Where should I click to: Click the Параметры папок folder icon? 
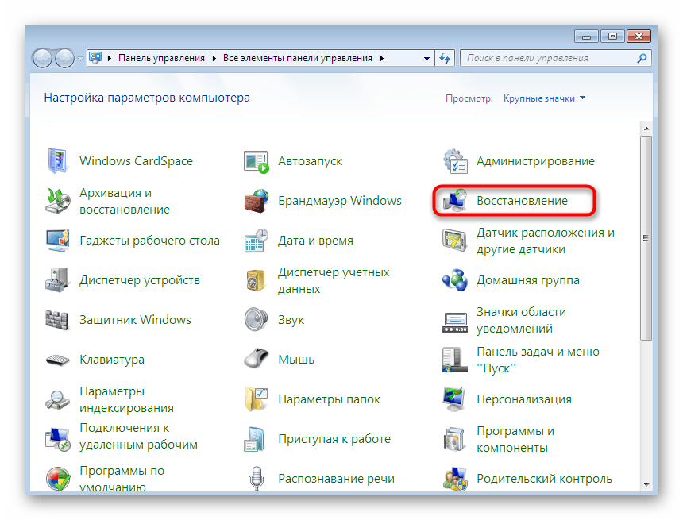(x=256, y=399)
